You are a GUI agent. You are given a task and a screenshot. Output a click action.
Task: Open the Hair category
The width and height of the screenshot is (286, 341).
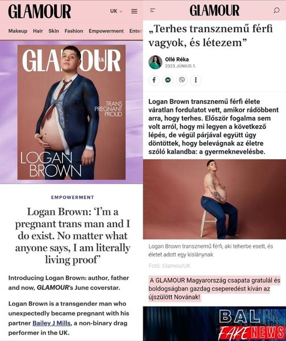(38, 31)
